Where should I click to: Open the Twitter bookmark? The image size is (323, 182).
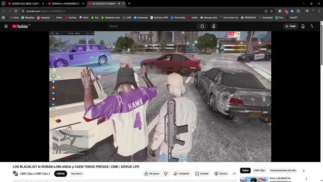[x=57, y=18]
